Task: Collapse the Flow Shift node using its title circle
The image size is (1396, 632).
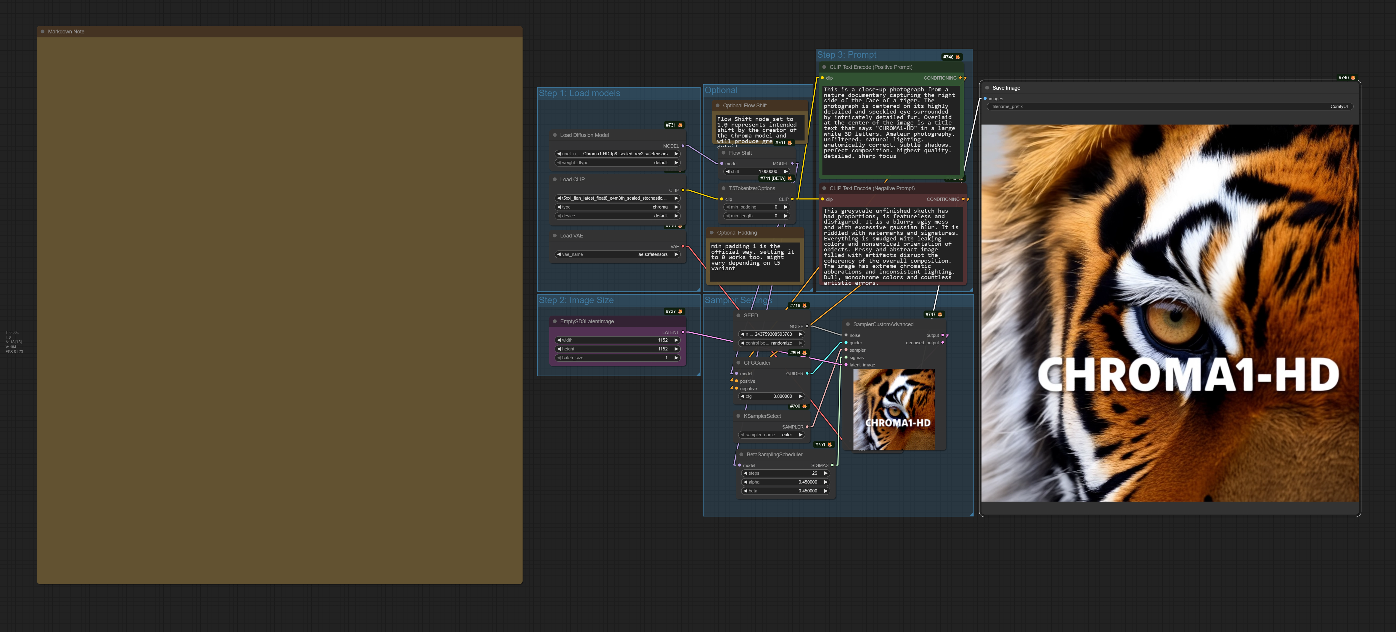Action: (724, 153)
